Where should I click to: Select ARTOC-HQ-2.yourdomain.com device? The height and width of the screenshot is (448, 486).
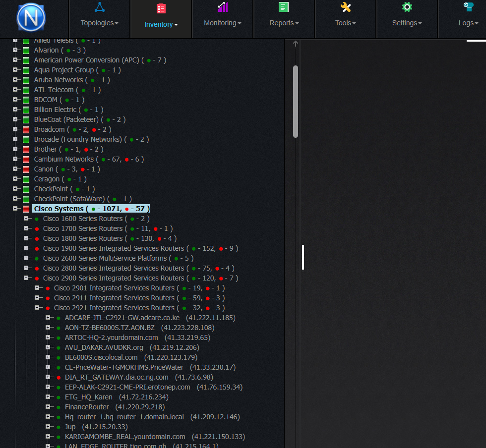pos(137,337)
